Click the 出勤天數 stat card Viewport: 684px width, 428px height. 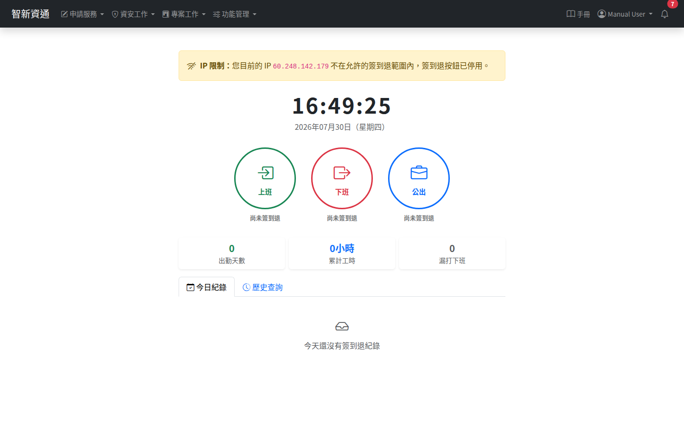coord(232,254)
